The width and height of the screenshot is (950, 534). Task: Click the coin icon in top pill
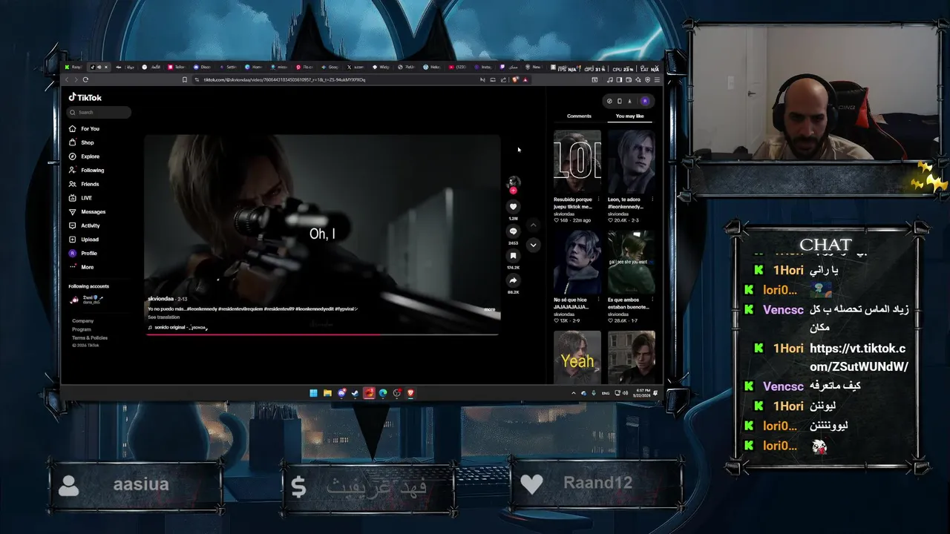point(609,101)
